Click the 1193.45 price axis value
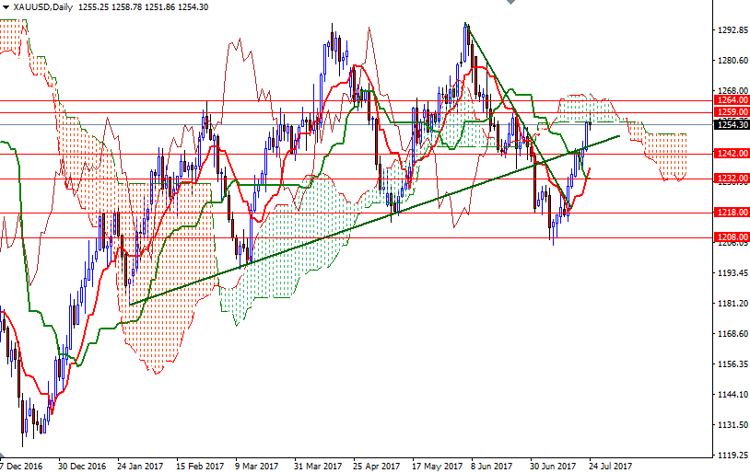The width and height of the screenshot is (750, 473). pos(732,273)
